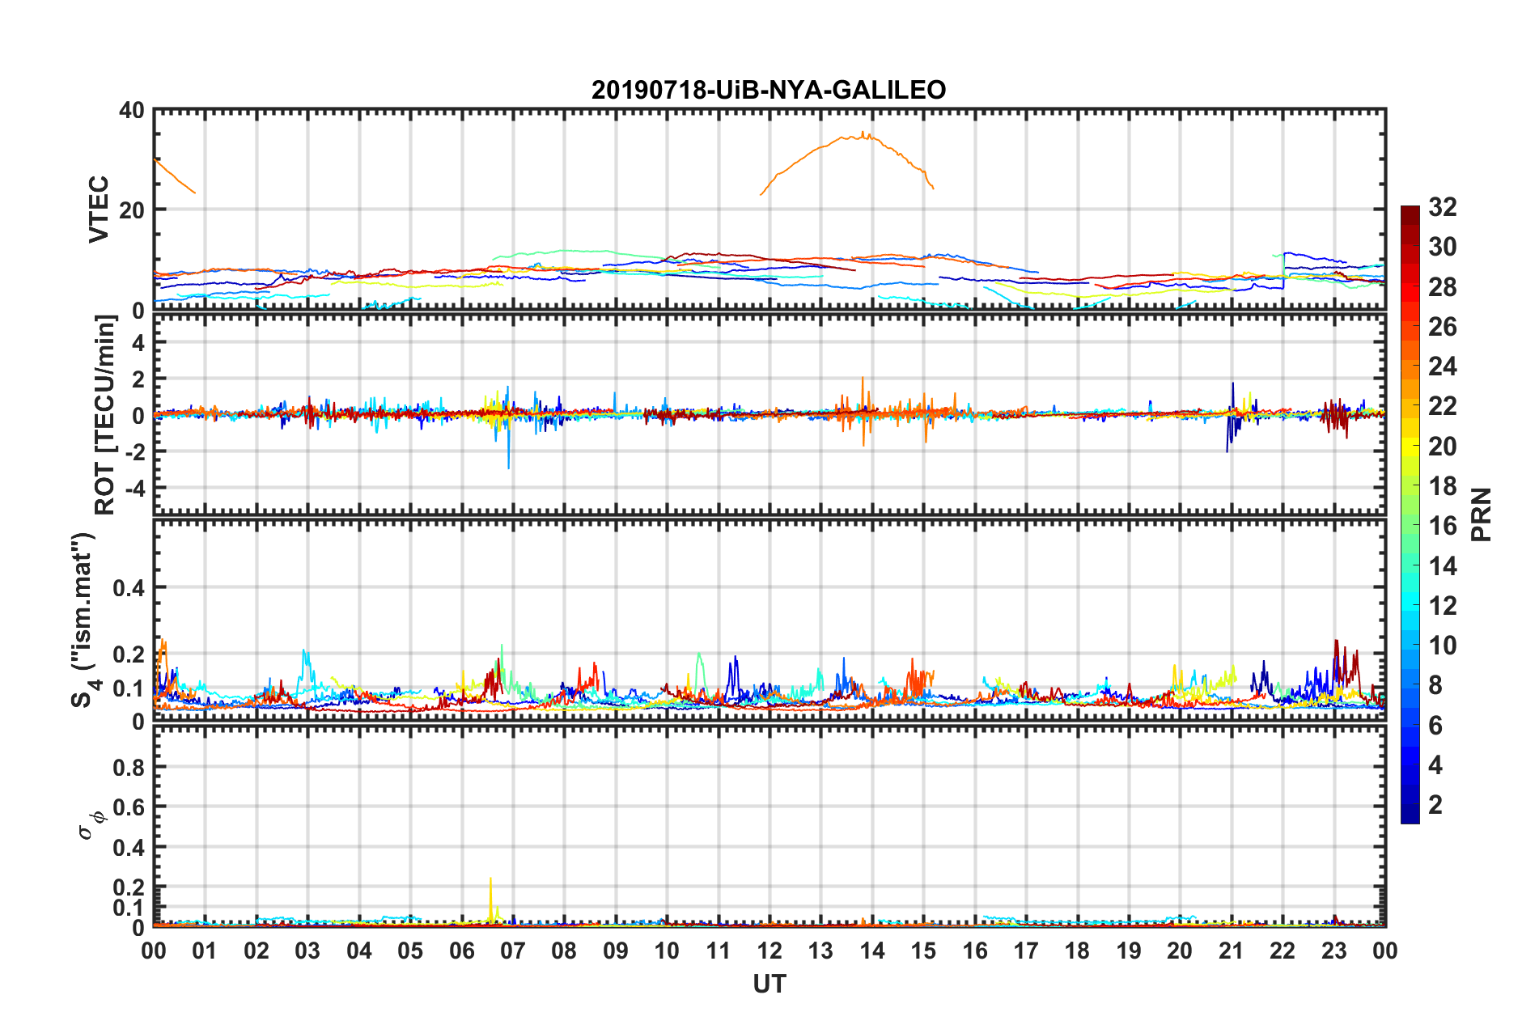Screen dimensions: 1539x1029
Task: Click x-axis tick label 08
Action: point(564,951)
